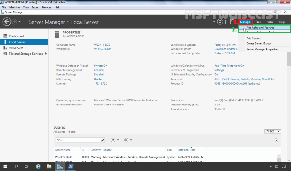Open the Tools menu

point(258,22)
